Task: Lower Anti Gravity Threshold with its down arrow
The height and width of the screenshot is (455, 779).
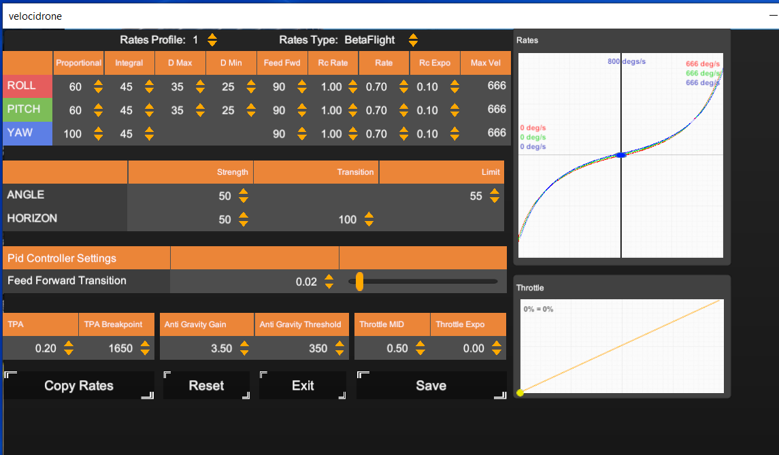Action: click(339, 352)
